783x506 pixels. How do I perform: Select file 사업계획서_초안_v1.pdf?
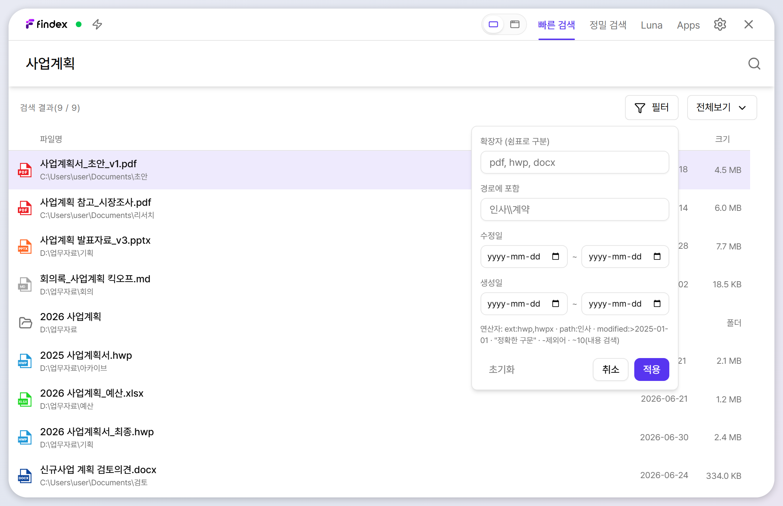point(88,164)
